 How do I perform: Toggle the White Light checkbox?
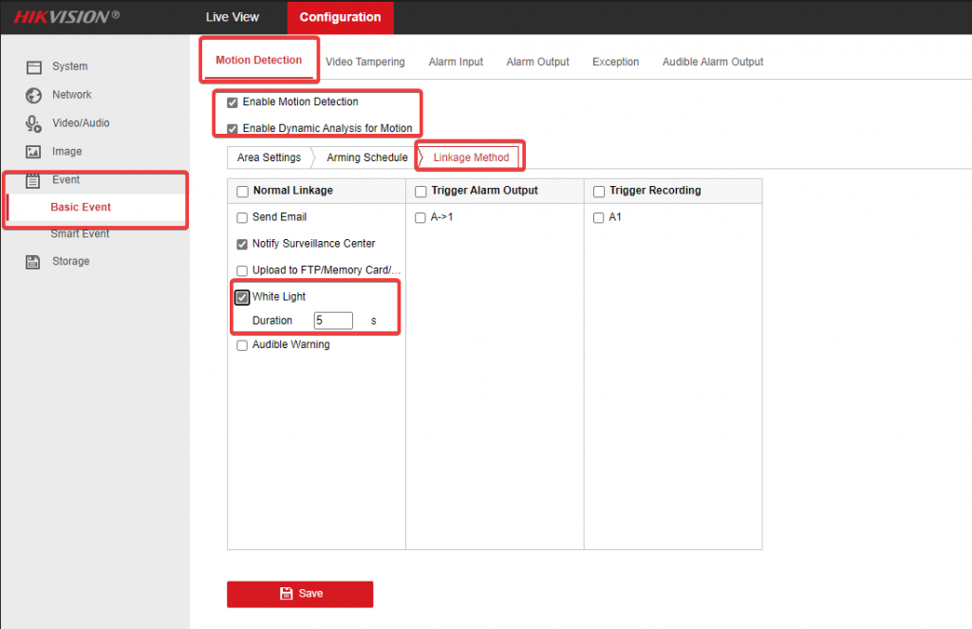242,297
